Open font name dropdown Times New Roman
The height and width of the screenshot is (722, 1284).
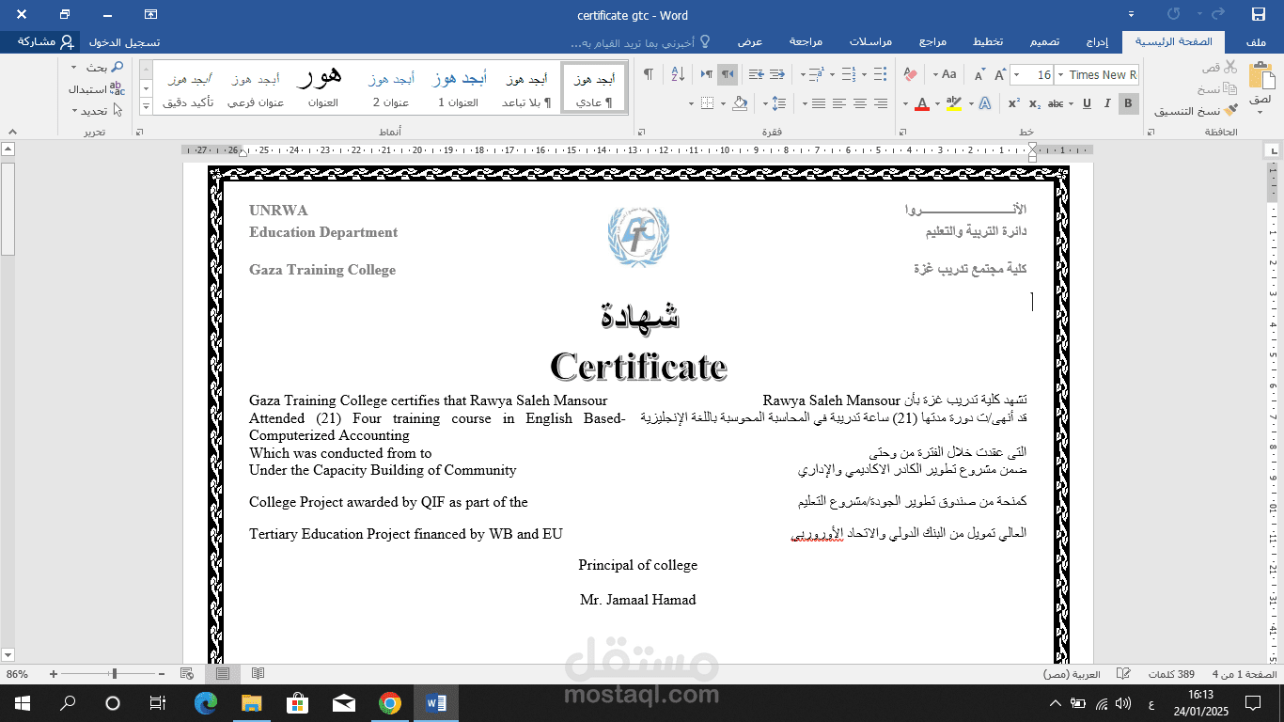coord(1060,74)
